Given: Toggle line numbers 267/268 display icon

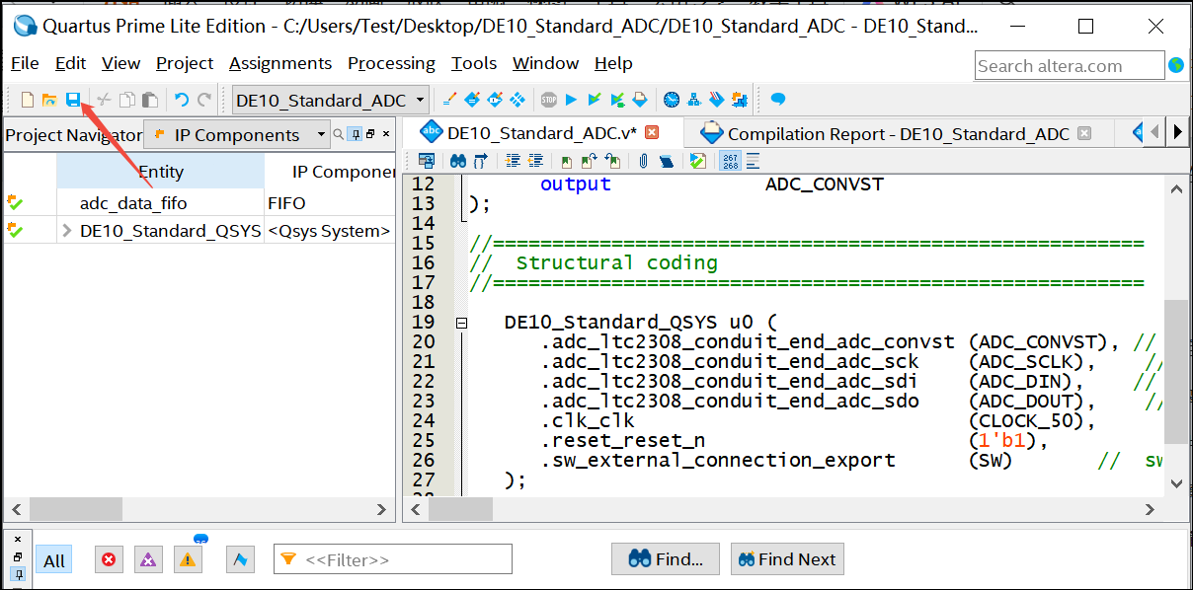Looking at the screenshot, I should (x=730, y=161).
